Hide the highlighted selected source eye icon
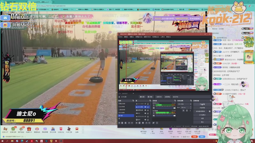This screenshot has height=143, width=255. [x=145, y=107]
